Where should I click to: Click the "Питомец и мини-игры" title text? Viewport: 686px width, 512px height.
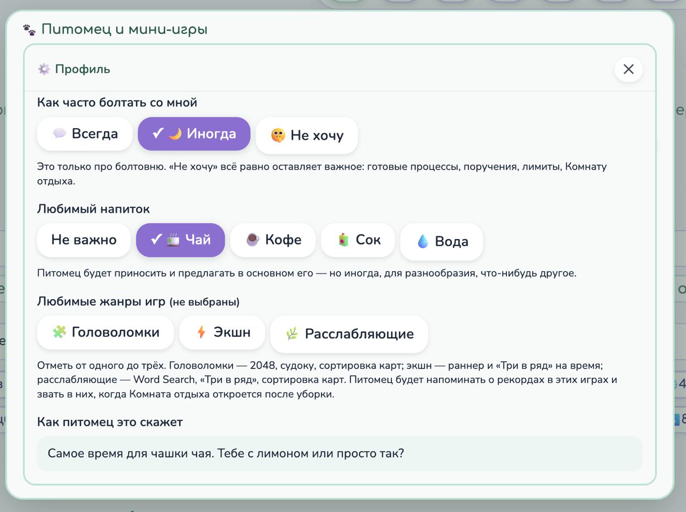point(124,29)
